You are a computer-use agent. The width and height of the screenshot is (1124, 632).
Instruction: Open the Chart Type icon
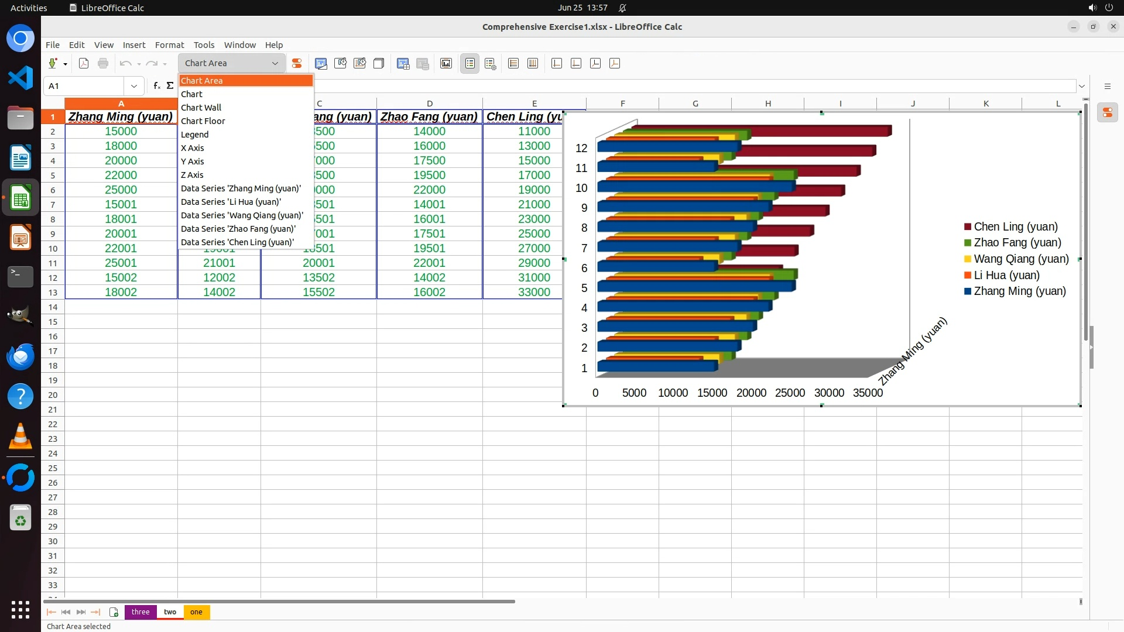click(x=321, y=63)
